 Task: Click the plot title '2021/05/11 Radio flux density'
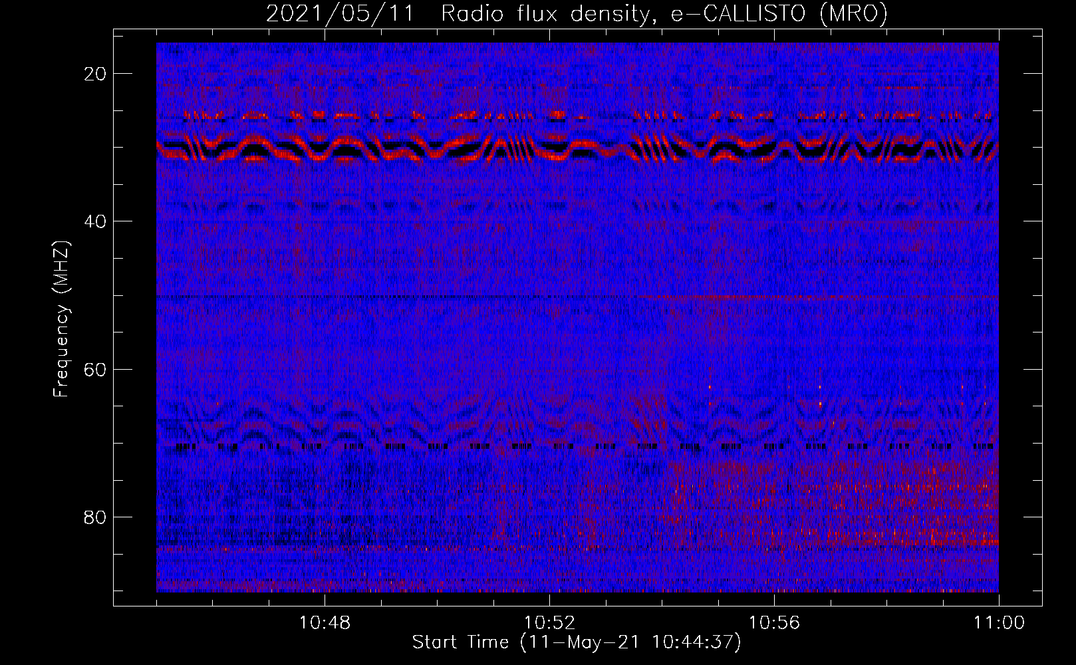pyautogui.click(x=577, y=13)
